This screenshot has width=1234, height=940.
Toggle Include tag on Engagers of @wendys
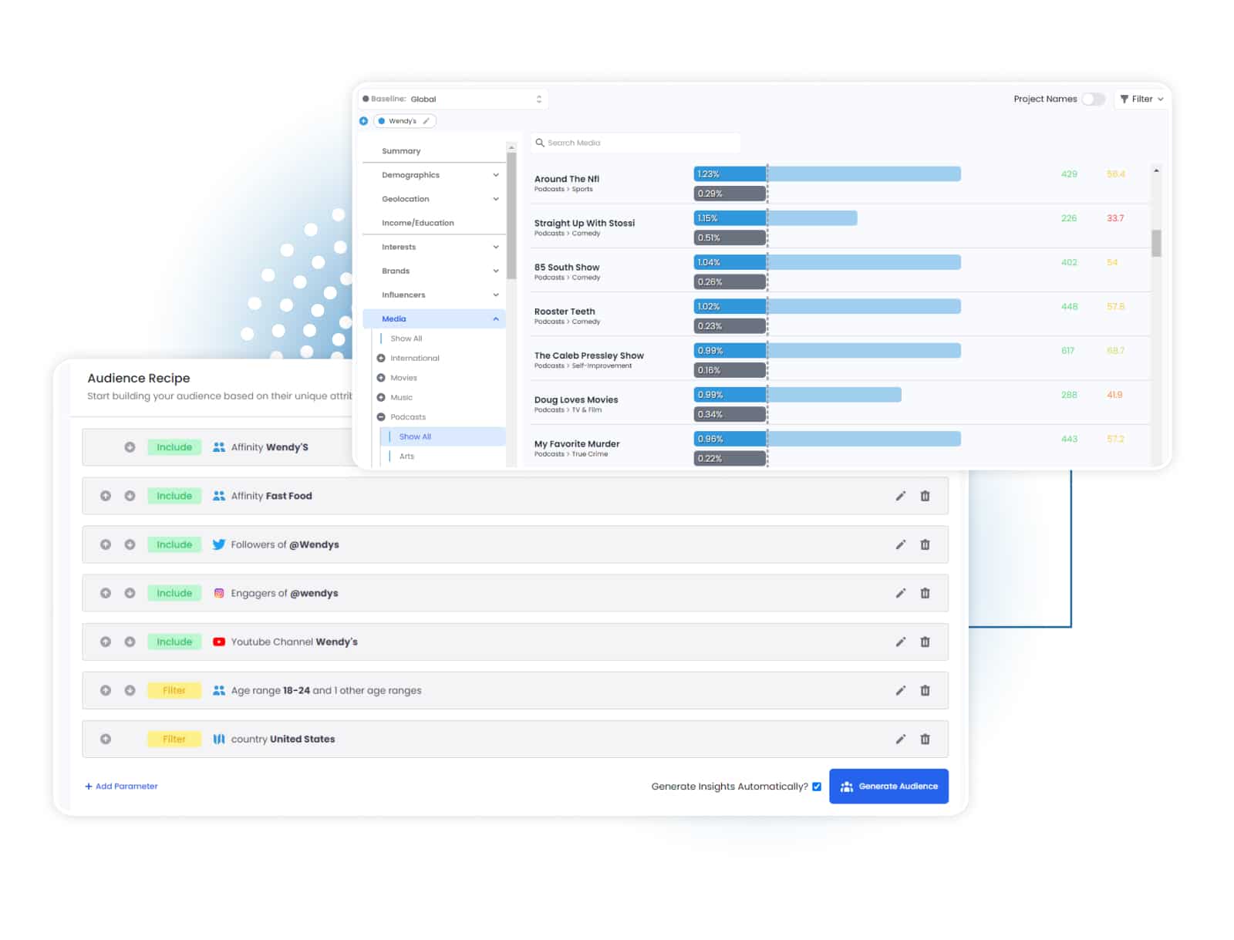[174, 593]
